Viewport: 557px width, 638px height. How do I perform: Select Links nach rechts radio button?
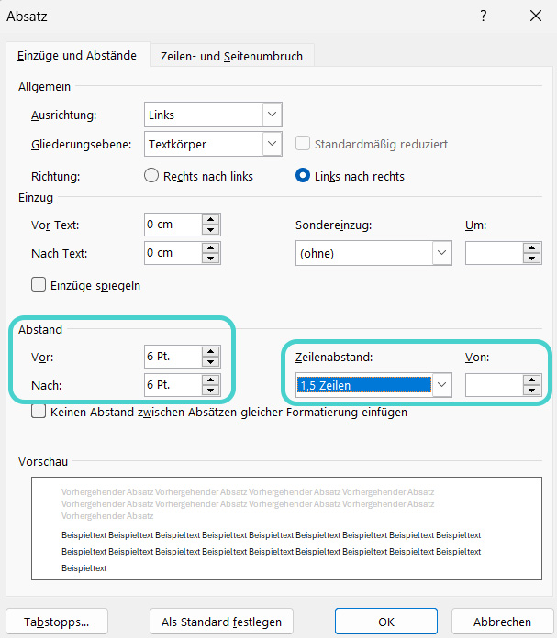[x=303, y=176]
